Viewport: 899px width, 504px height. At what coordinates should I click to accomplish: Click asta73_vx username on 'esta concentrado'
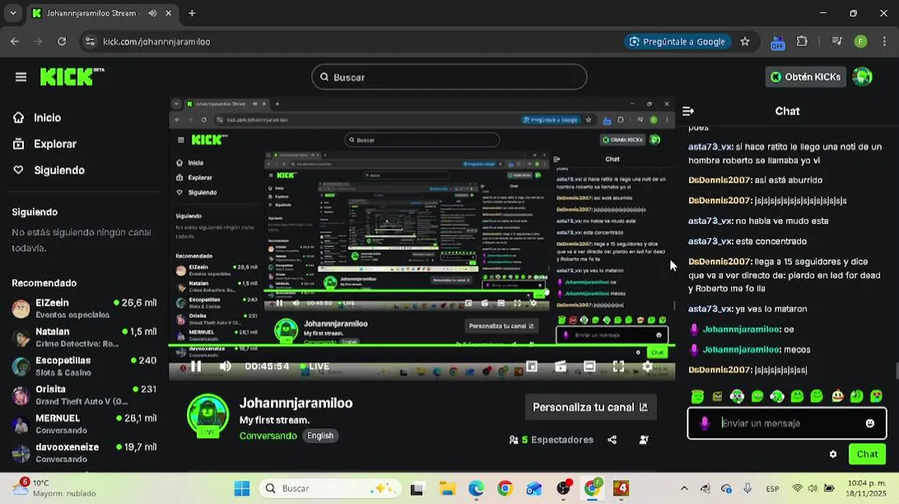710,241
